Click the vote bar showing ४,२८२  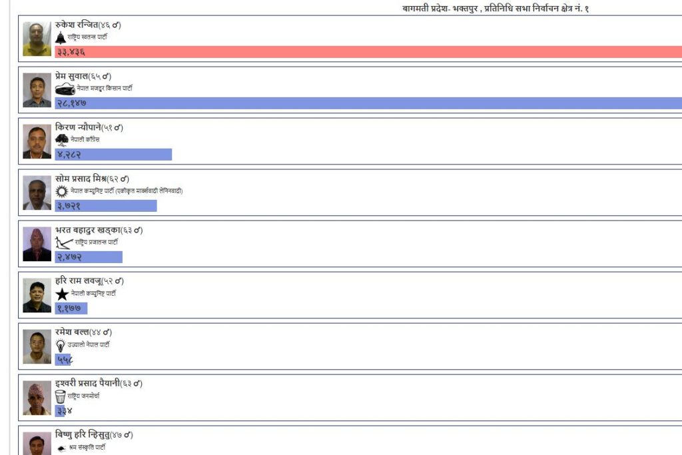click(x=113, y=155)
